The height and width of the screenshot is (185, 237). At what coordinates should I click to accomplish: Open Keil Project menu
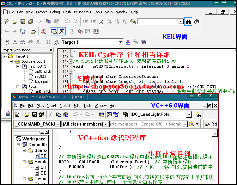tap(41, 12)
